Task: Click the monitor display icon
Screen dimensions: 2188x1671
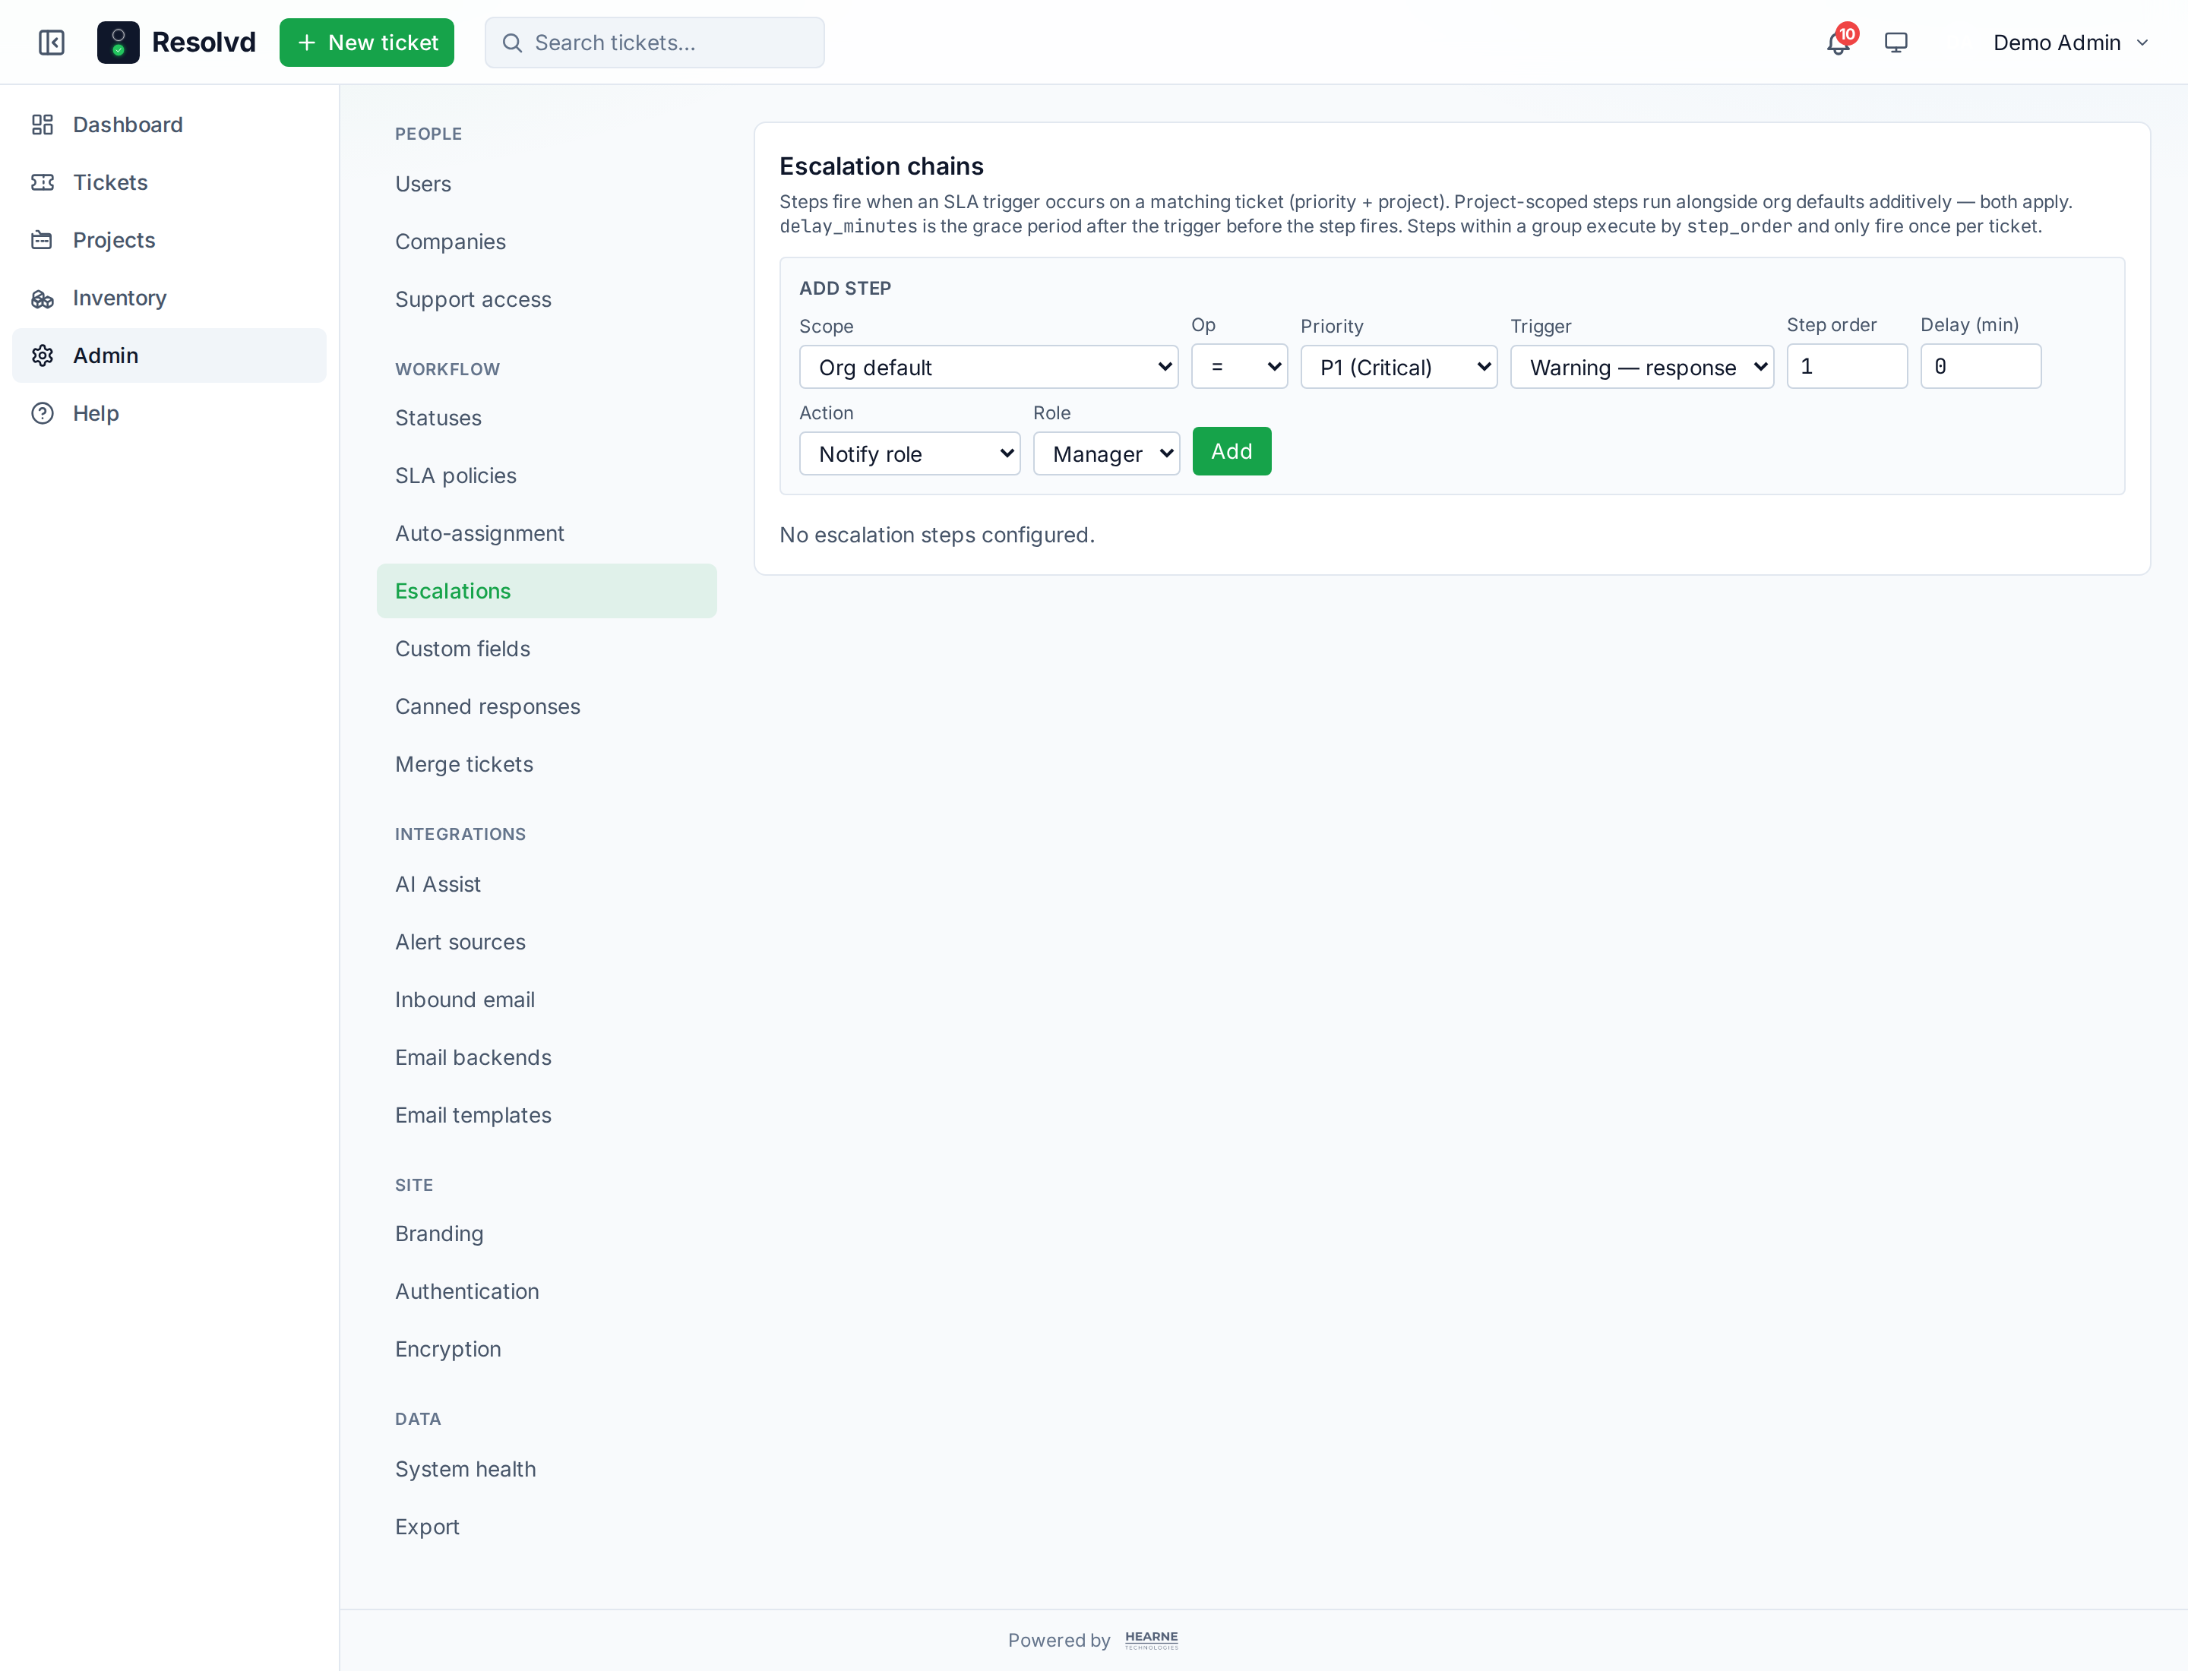Action: click(x=1896, y=43)
